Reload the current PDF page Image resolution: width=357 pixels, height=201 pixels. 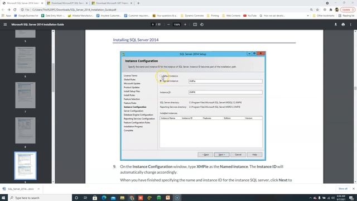click(x=15, y=10)
